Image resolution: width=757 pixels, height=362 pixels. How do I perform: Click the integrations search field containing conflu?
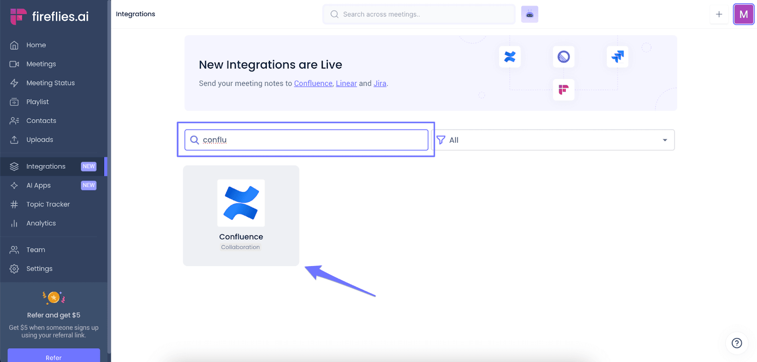coord(306,140)
